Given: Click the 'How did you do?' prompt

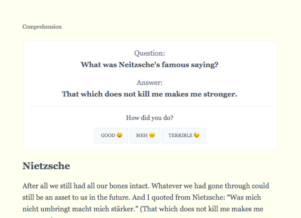Looking at the screenshot, I should (150, 118).
